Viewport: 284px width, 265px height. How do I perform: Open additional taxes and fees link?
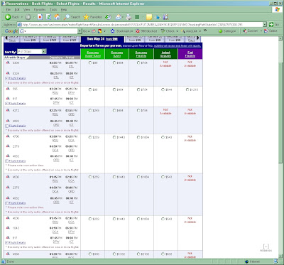point(177,45)
